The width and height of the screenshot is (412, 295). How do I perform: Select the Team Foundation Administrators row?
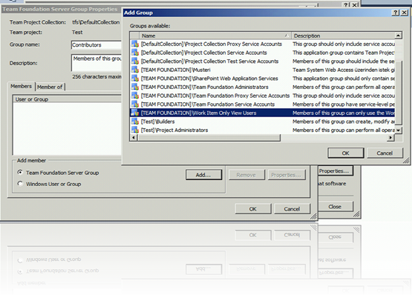[262, 87]
